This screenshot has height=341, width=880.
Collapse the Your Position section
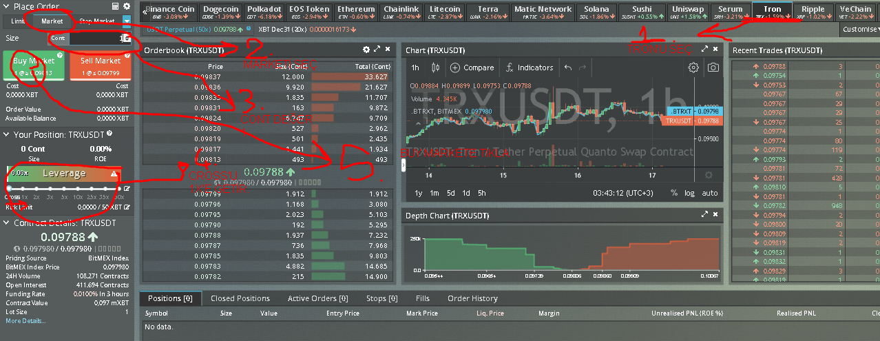7,134
